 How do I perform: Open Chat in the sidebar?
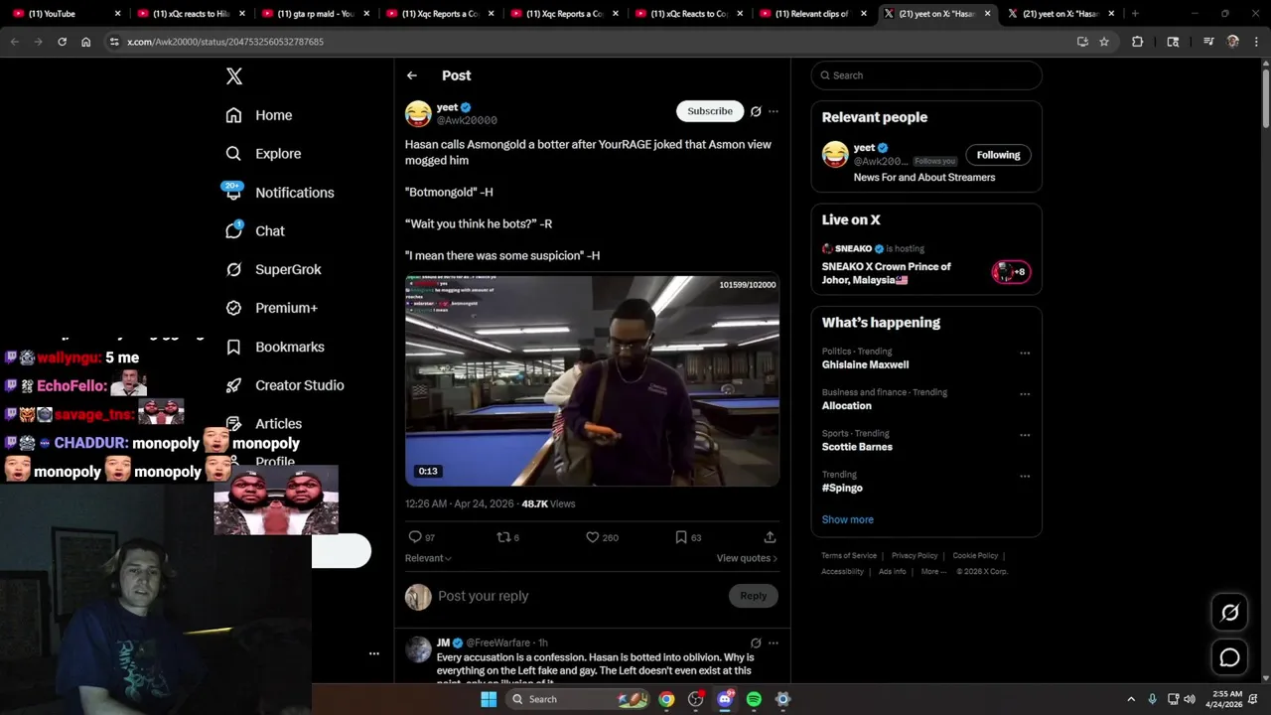click(255, 230)
